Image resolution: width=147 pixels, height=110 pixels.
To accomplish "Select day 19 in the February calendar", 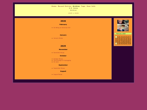I will [x=125, y=41].
